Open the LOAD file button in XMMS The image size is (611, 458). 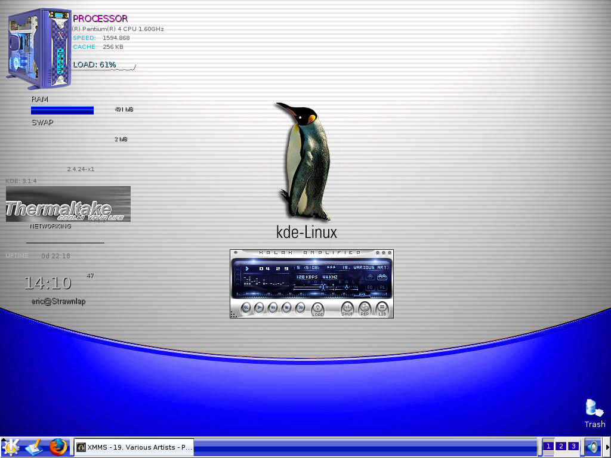click(x=317, y=310)
